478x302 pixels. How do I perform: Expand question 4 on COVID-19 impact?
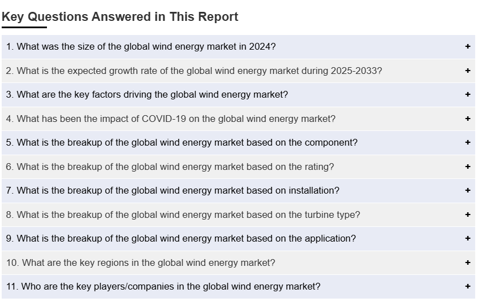click(171, 119)
